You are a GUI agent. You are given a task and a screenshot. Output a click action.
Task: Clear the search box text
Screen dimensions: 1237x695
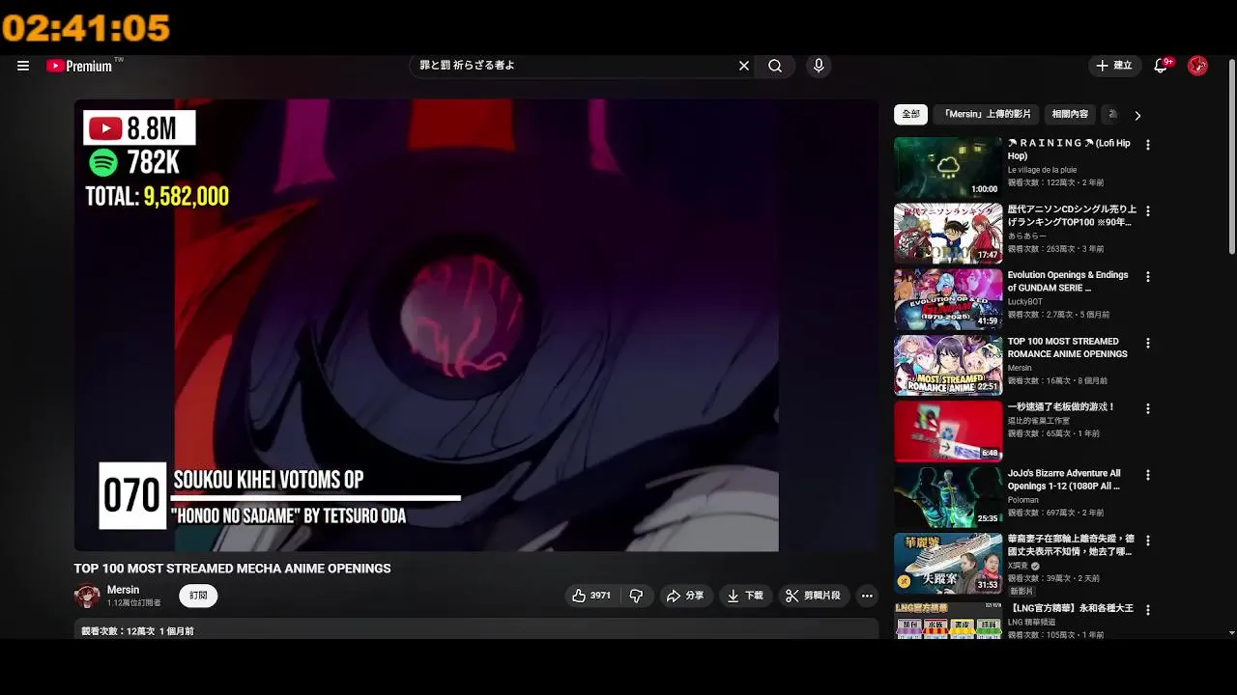[744, 66]
